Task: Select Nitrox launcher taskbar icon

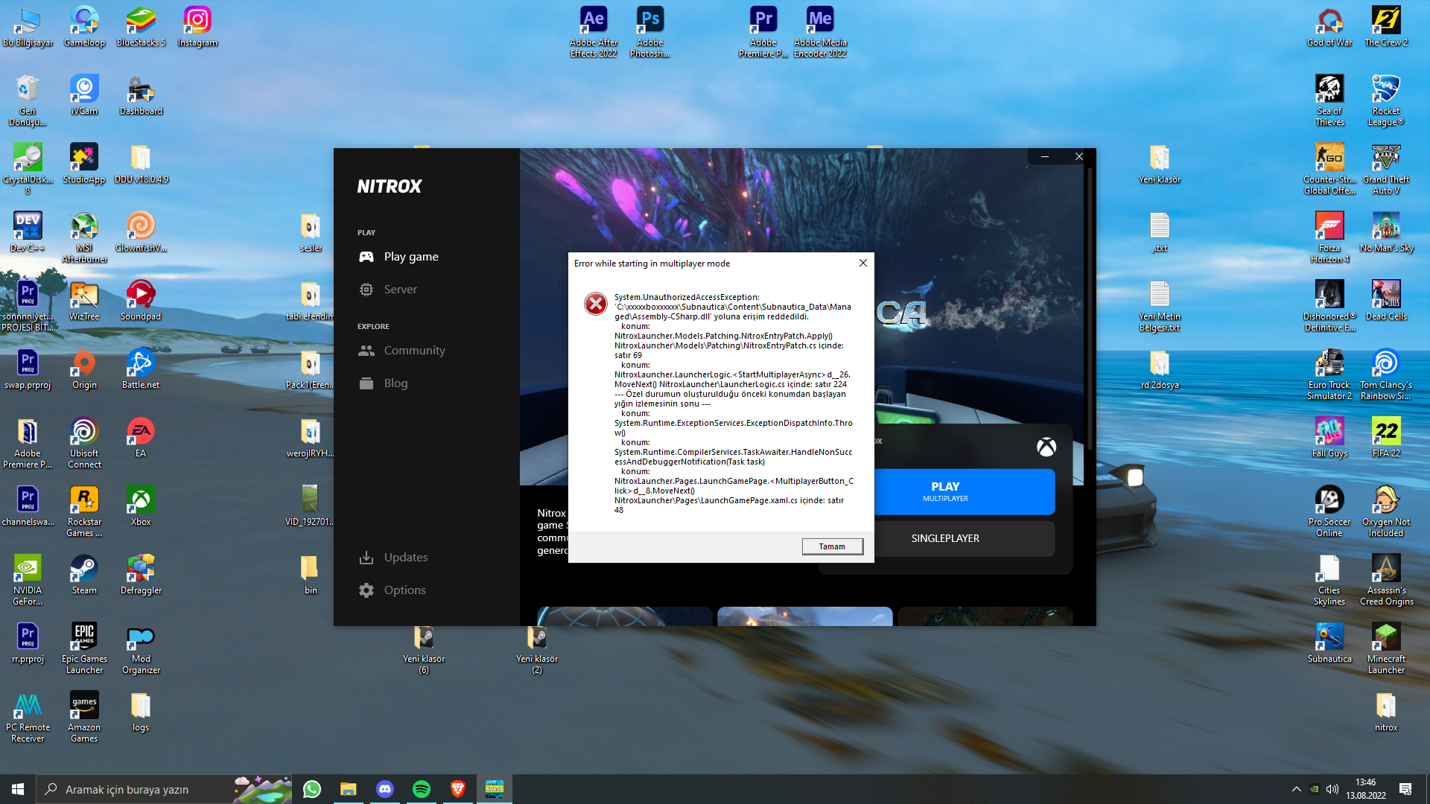Action: pos(495,789)
